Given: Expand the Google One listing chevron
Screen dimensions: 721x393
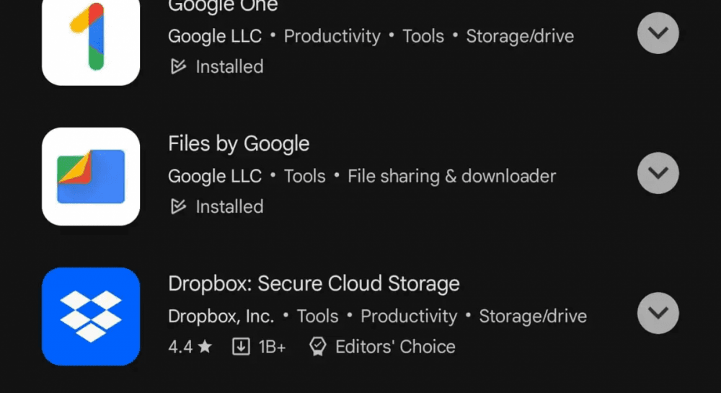Looking at the screenshot, I should coord(658,33).
